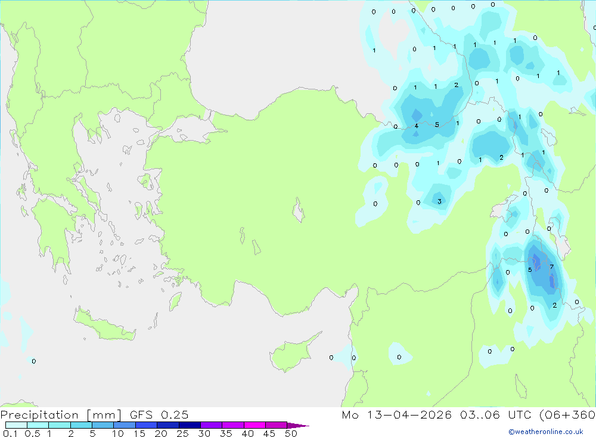The height and width of the screenshot is (437, 596).
Task: Select the 10–15 mm legend color swatch
Action: 125,425
